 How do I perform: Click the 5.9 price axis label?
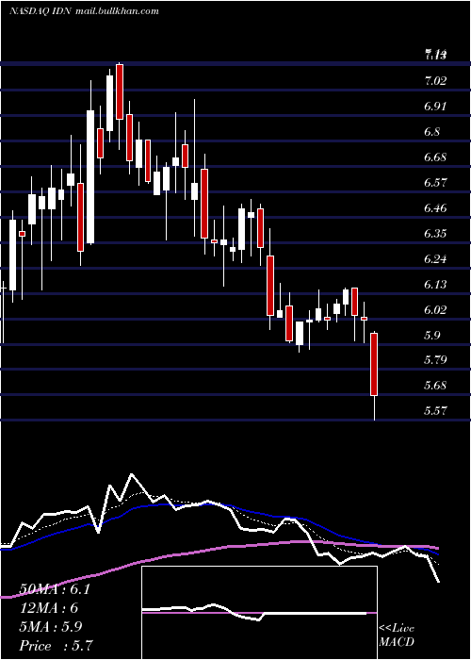pos(432,335)
